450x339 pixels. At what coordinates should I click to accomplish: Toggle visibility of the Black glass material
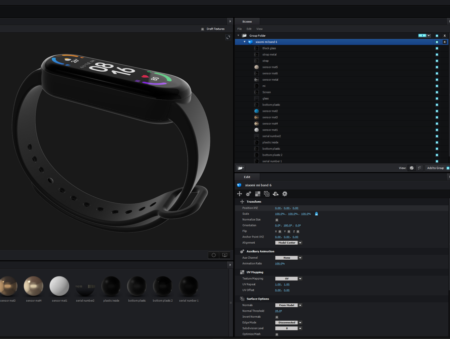click(x=437, y=48)
